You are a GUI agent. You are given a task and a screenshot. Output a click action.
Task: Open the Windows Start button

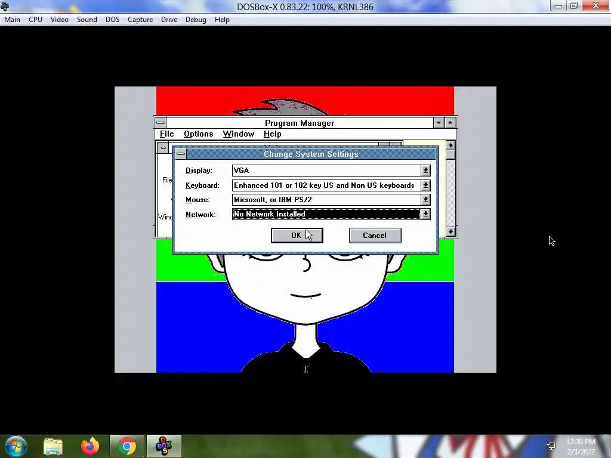tap(16, 446)
